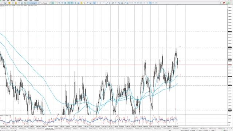
Task: Select the vertical line tool
Action: (x=100, y=3)
